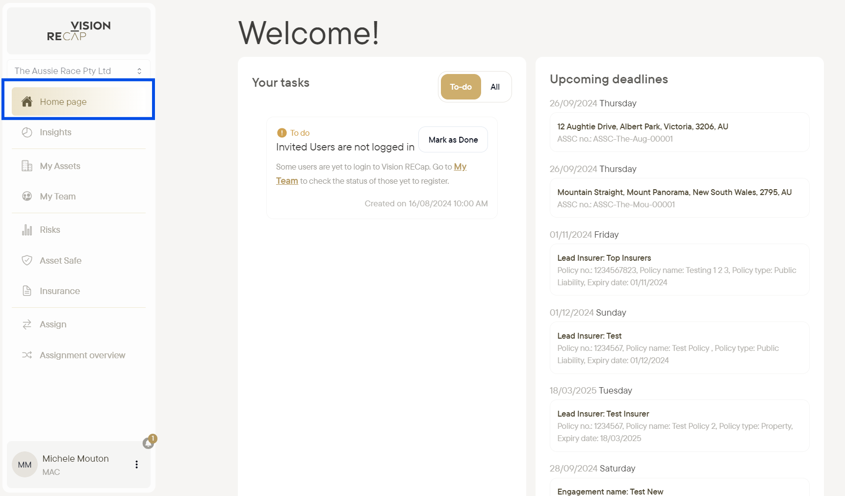Click the 01/12/2024 Sunday date heading
The image size is (845, 496).
tap(588, 312)
